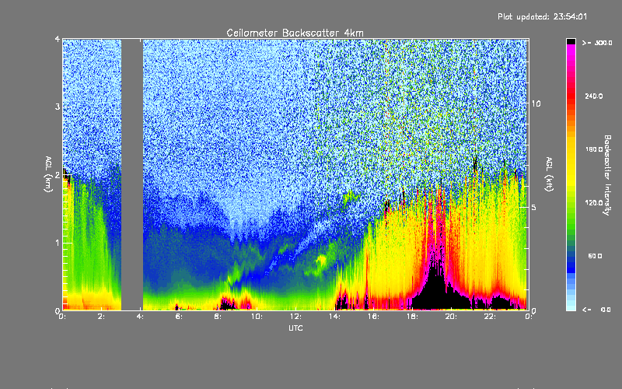Click the '18:' UTC tick label

412,317
